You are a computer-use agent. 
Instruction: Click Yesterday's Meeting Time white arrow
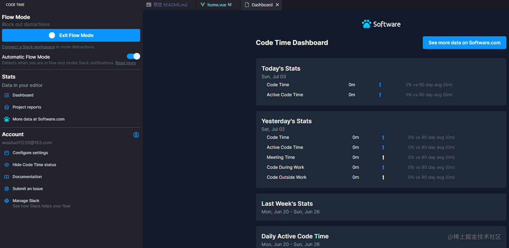383,157
